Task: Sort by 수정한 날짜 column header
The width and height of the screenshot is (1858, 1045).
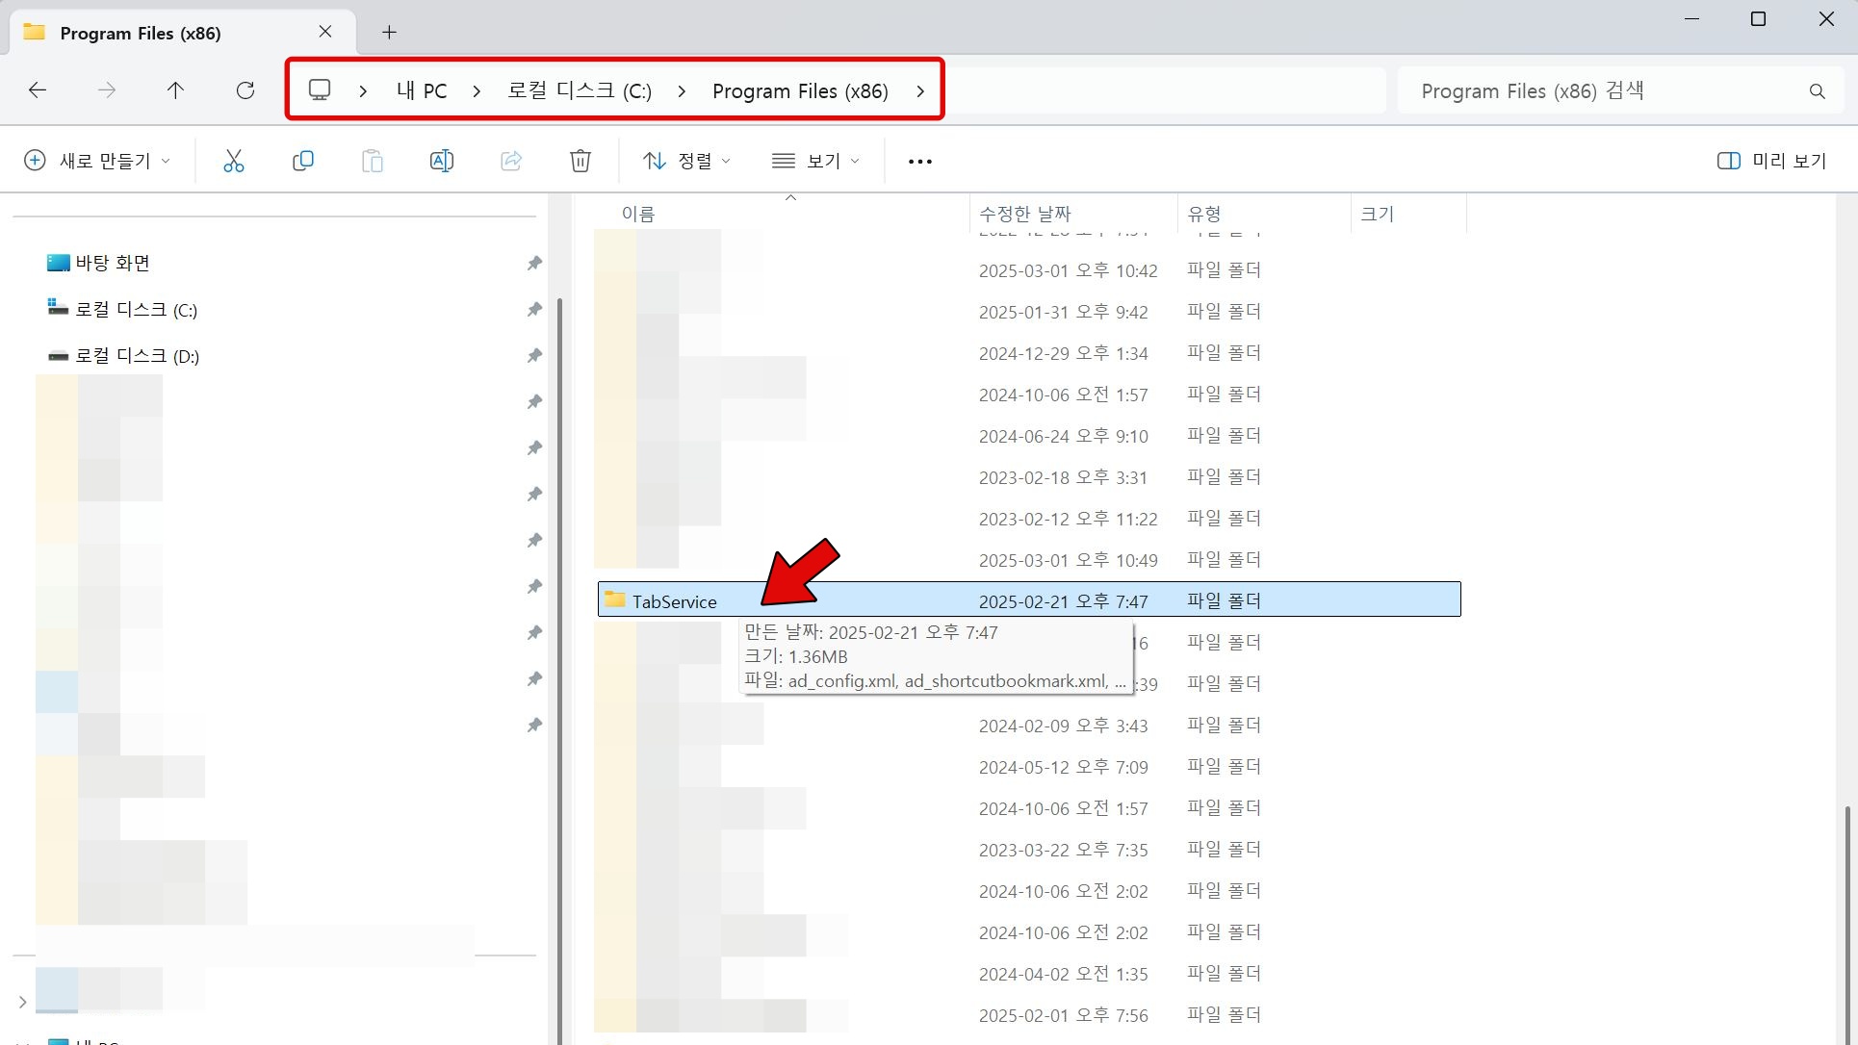Action: [1024, 214]
